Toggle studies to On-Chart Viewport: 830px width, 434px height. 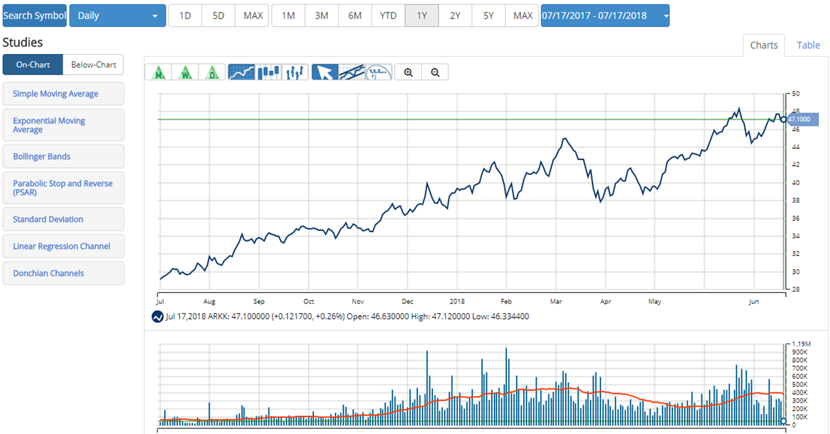(33, 65)
